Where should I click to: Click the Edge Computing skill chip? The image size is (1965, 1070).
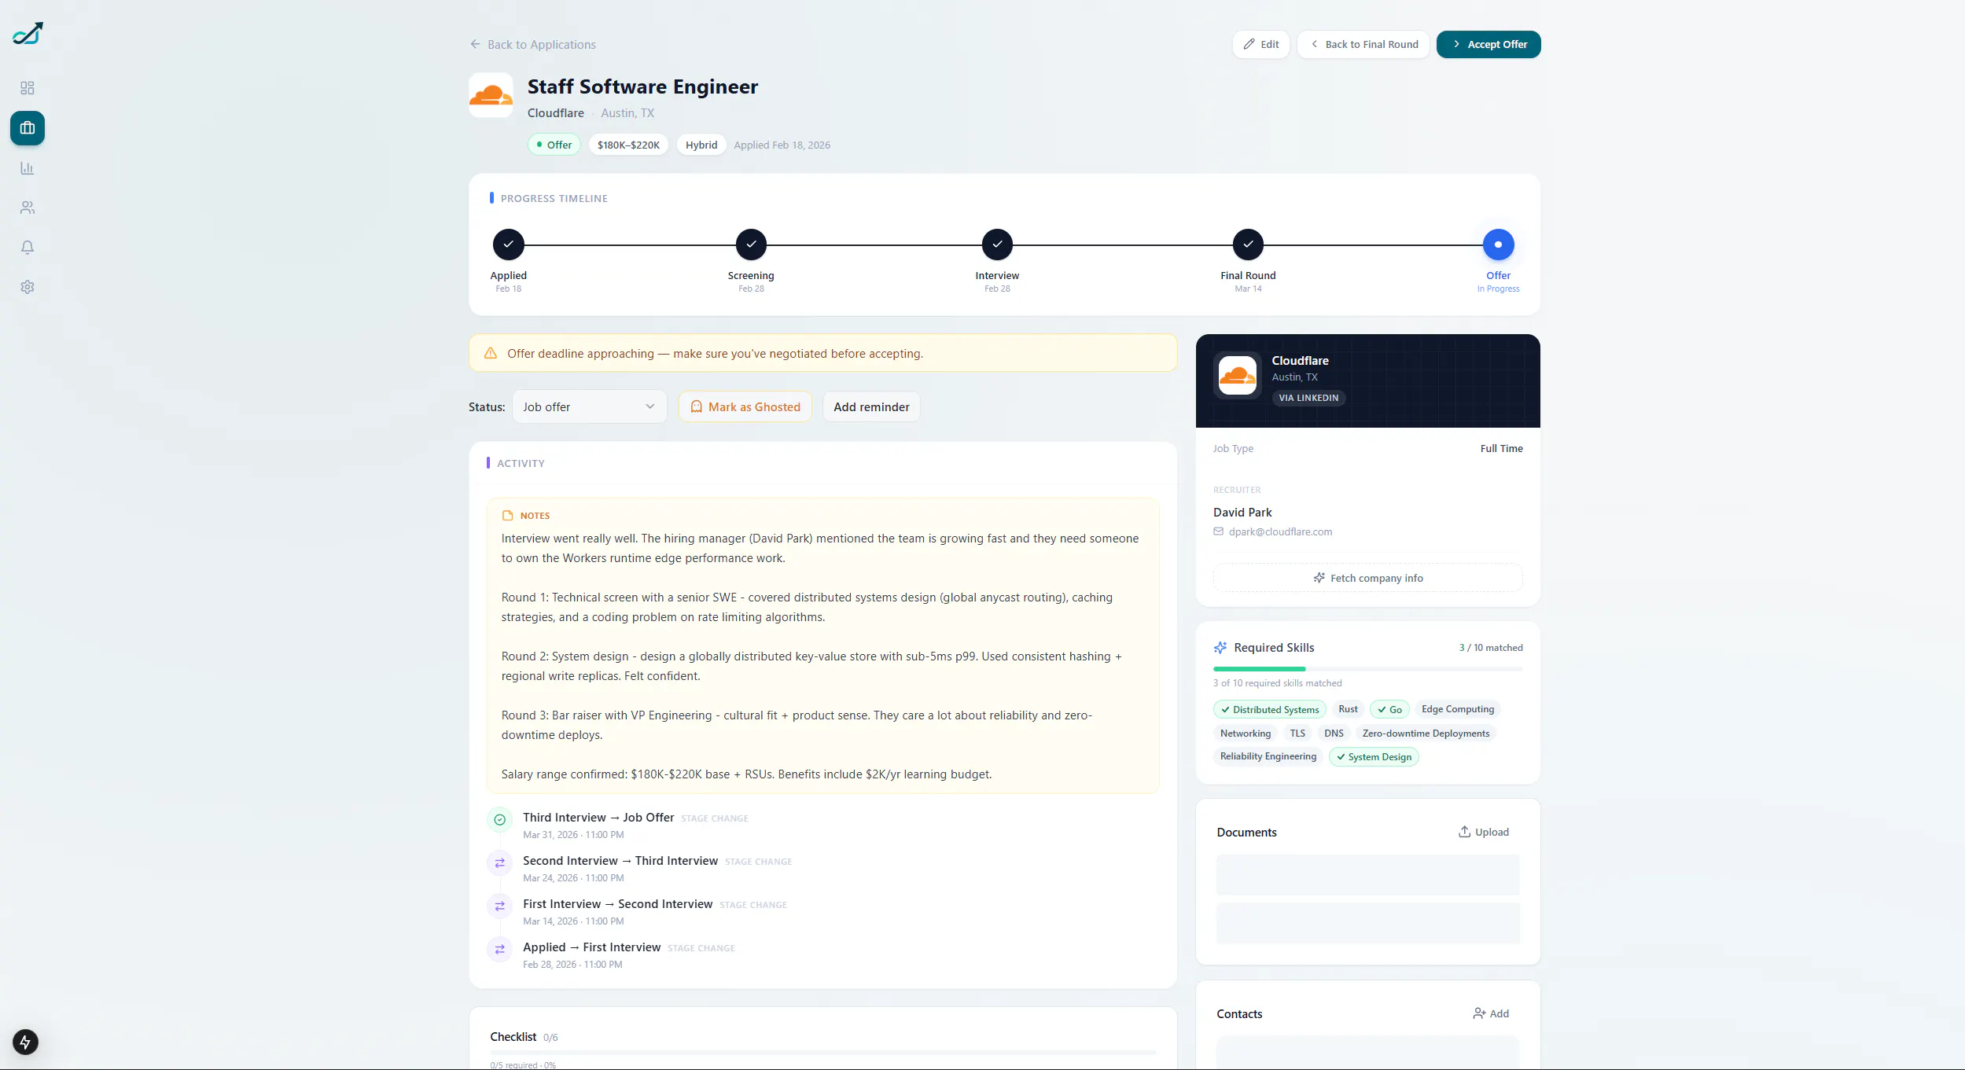click(x=1458, y=709)
